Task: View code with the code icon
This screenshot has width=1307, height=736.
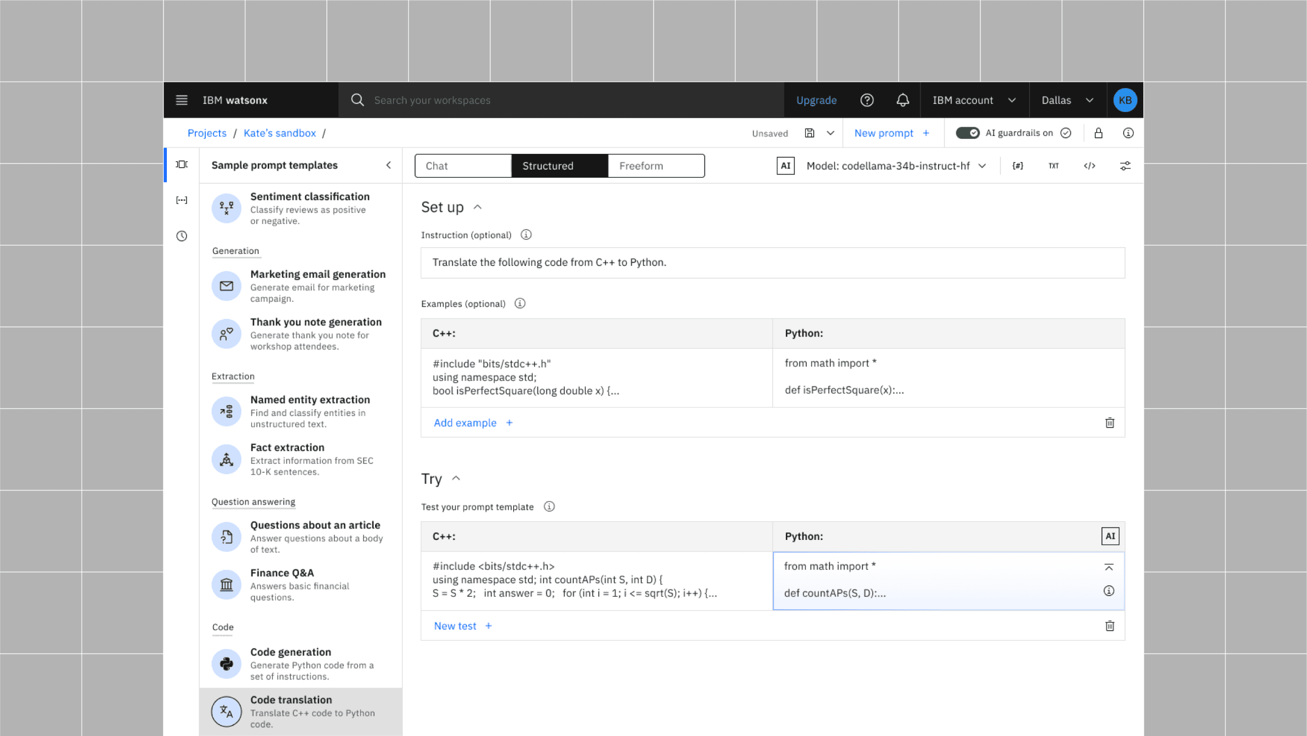Action: [1089, 166]
